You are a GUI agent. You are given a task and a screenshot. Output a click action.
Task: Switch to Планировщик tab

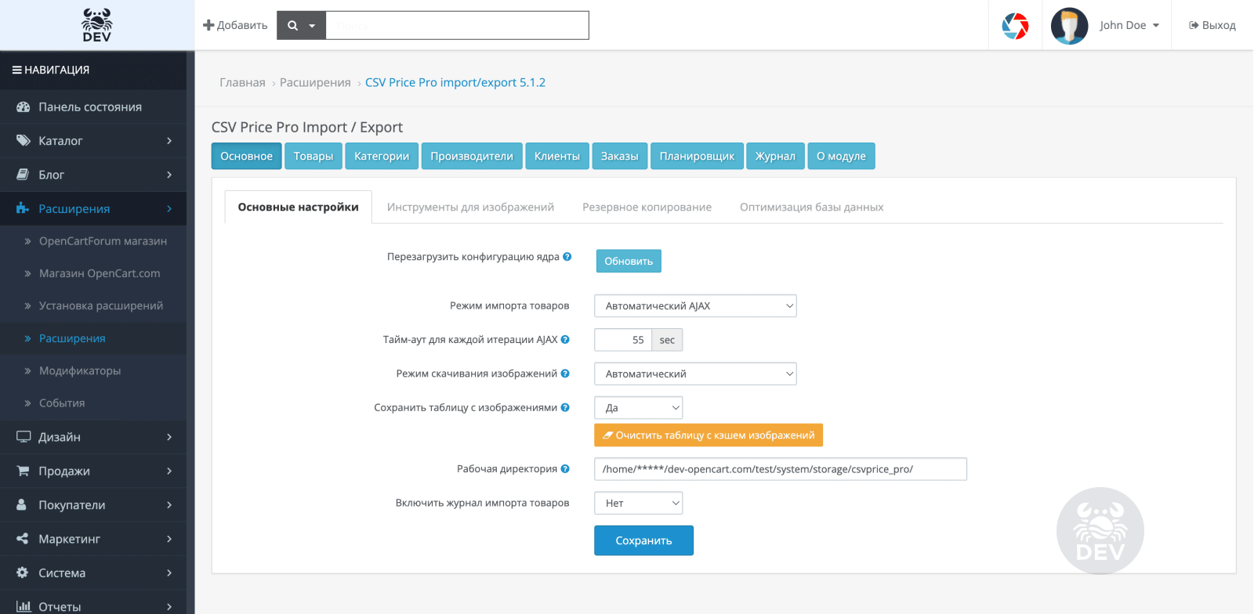(697, 156)
